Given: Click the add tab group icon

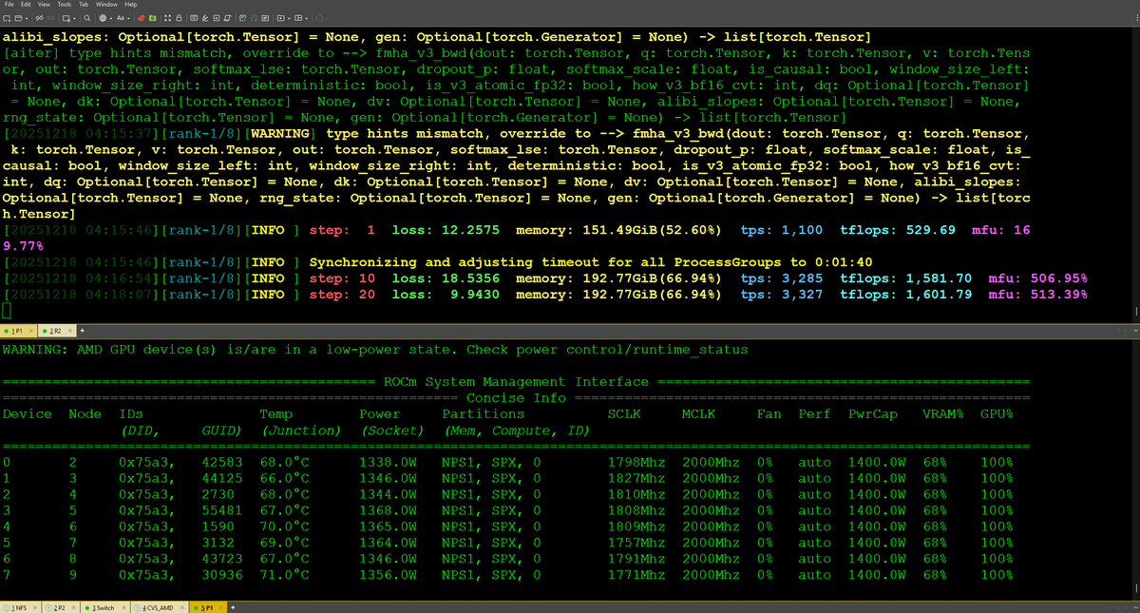Looking at the screenshot, I should pyautogui.click(x=280, y=18).
